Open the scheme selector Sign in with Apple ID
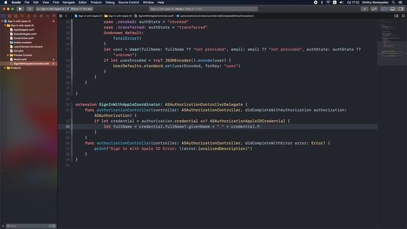Screen dimensions: 407x229 (x=51, y=9)
